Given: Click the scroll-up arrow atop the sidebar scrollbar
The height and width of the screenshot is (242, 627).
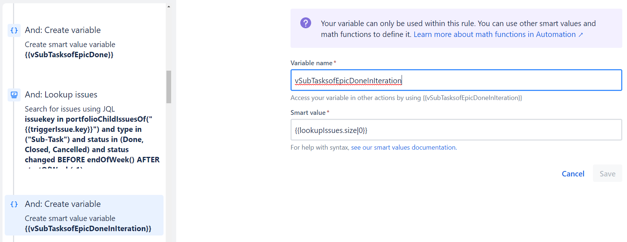Looking at the screenshot, I should [x=169, y=6].
